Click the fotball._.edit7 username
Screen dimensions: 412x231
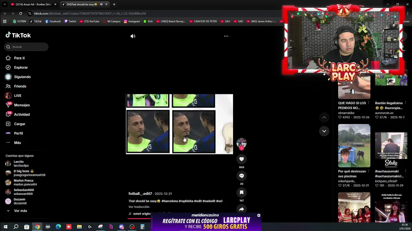pyautogui.click(x=140, y=194)
